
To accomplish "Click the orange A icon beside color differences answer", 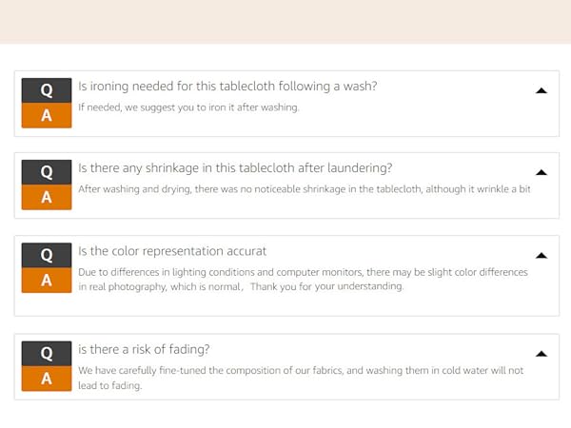I will [x=47, y=281].
